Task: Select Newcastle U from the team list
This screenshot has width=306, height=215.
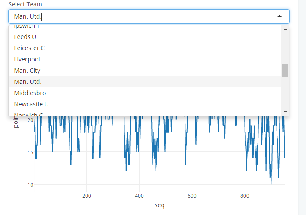Action: point(31,104)
